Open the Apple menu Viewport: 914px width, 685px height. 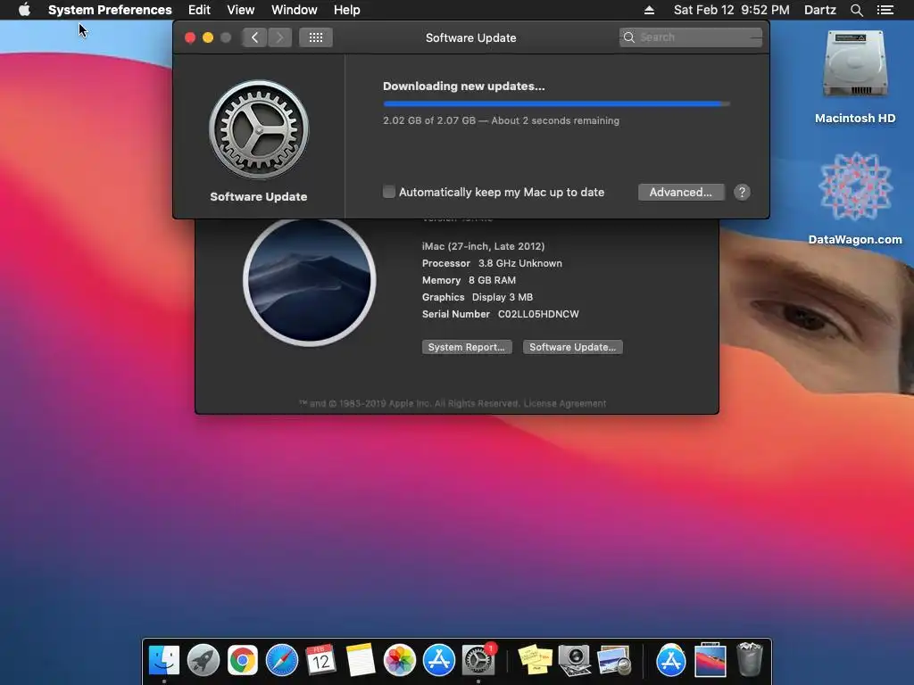(x=24, y=10)
